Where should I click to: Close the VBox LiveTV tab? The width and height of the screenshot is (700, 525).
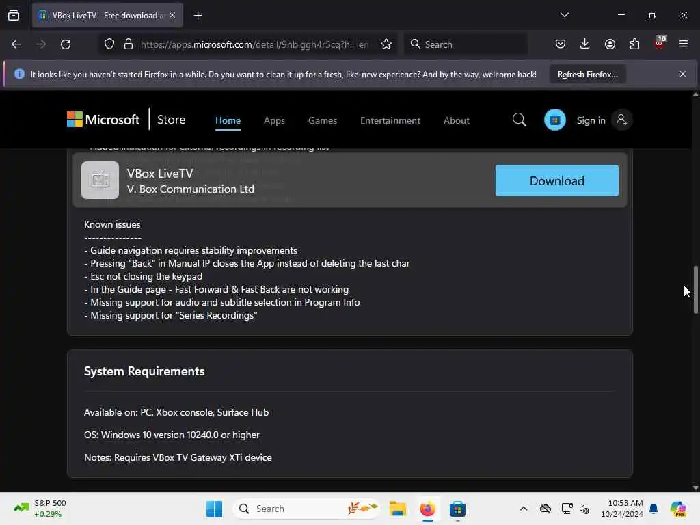pyautogui.click(x=172, y=15)
